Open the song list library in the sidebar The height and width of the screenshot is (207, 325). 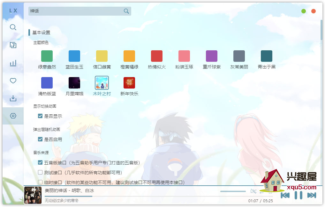tap(13, 45)
